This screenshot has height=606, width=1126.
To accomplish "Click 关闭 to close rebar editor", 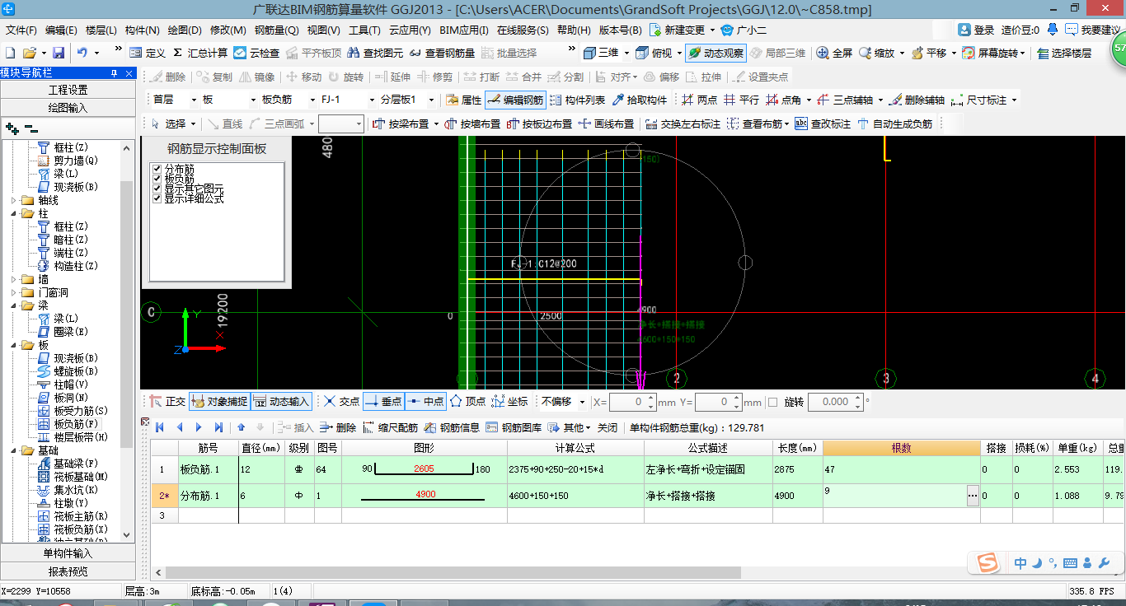I will [608, 427].
